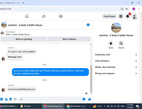The width and height of the screenshot is (142, 109).
Task: Open the emoji picker smiley icon
Action: 84,99
